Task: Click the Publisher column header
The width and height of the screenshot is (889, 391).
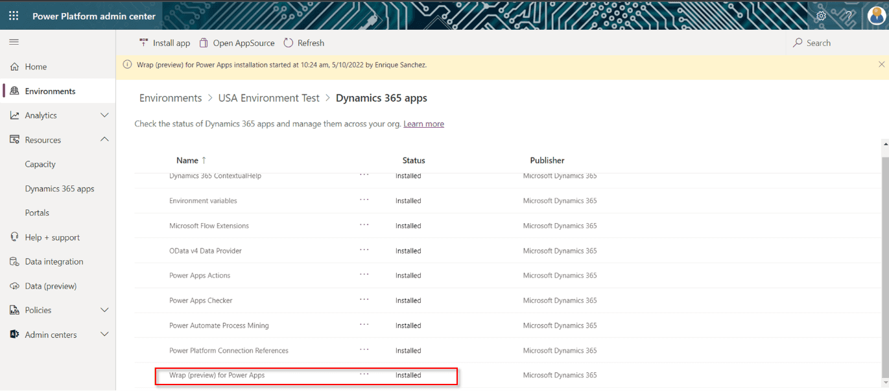Action: tap(547, 160)
